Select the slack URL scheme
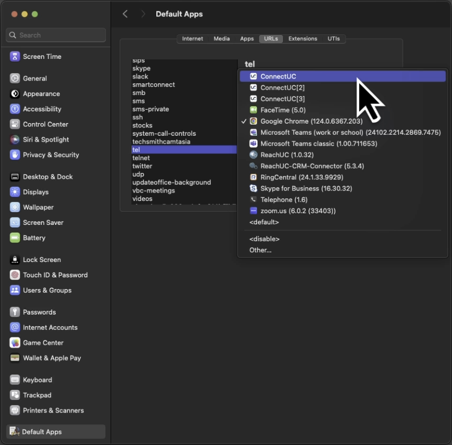Screen dimensions: 452x445 [x=184, y=76]
